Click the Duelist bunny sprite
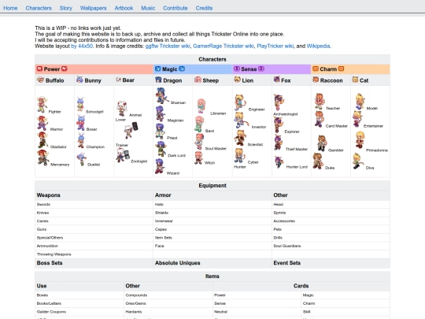Image resolution: width=425 pixels, height=319 pixels. tap(81, 159)
